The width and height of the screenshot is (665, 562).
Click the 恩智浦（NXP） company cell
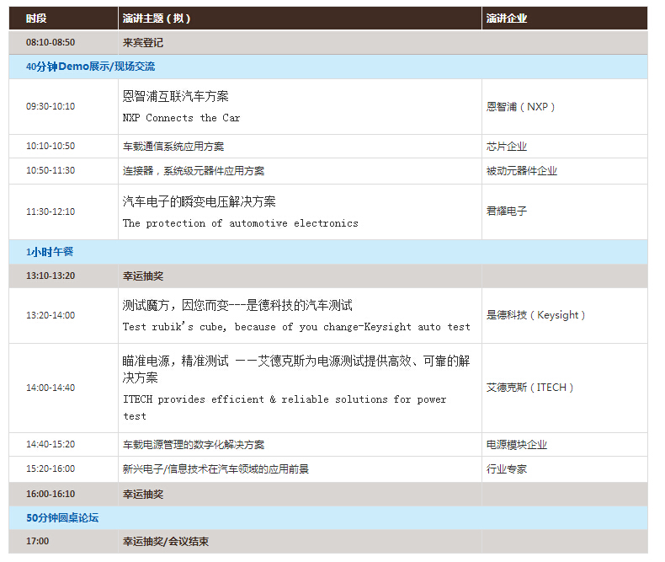click(x=521, y=107)
